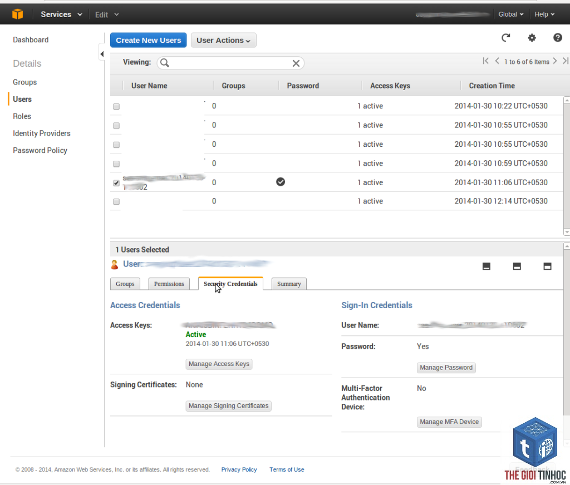Tick checkbox in the third user row
The image size is (570, 485).
click(116, 145)
